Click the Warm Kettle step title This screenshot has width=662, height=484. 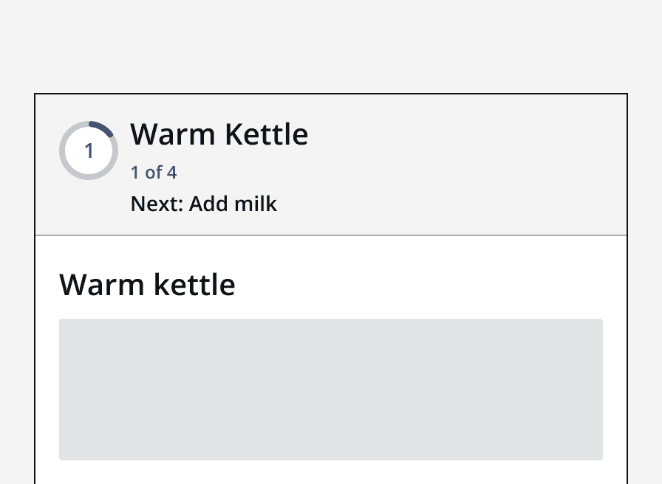pos(219,134)
